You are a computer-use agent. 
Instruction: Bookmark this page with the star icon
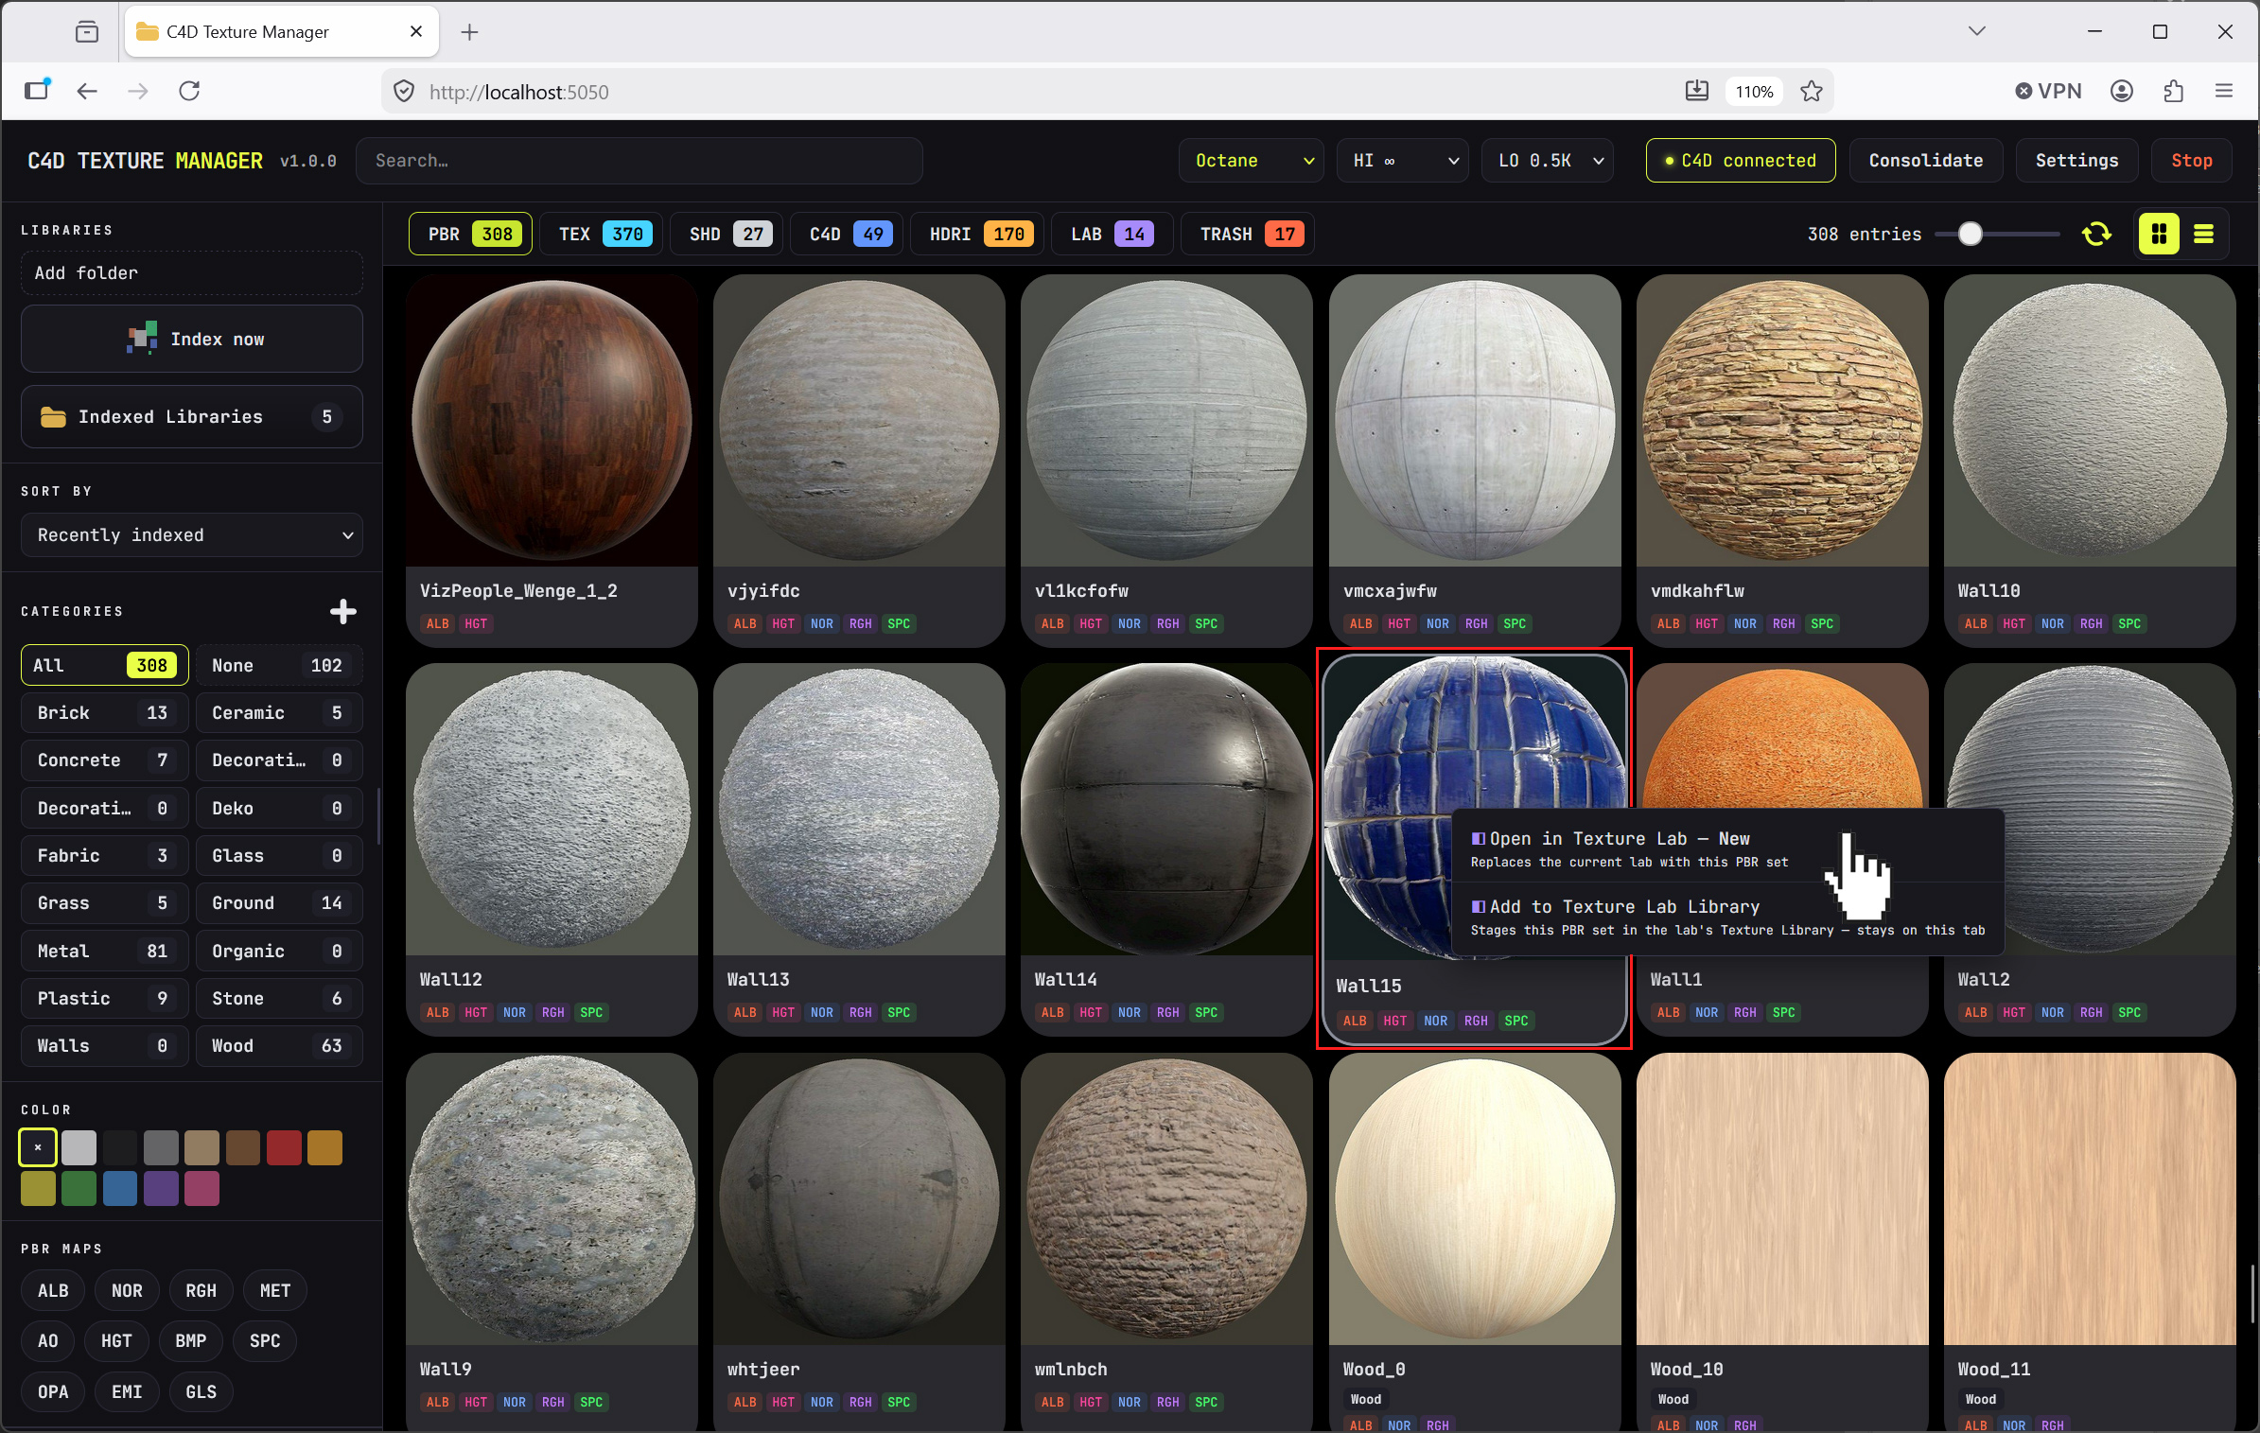pyautogui.click(x=1811, y=91)
